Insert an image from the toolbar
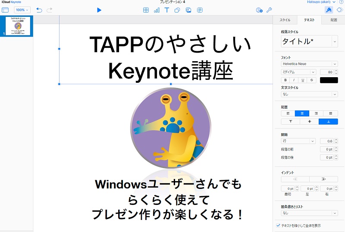The height and width of the screenshot is (232, 345). click(188, 10)
